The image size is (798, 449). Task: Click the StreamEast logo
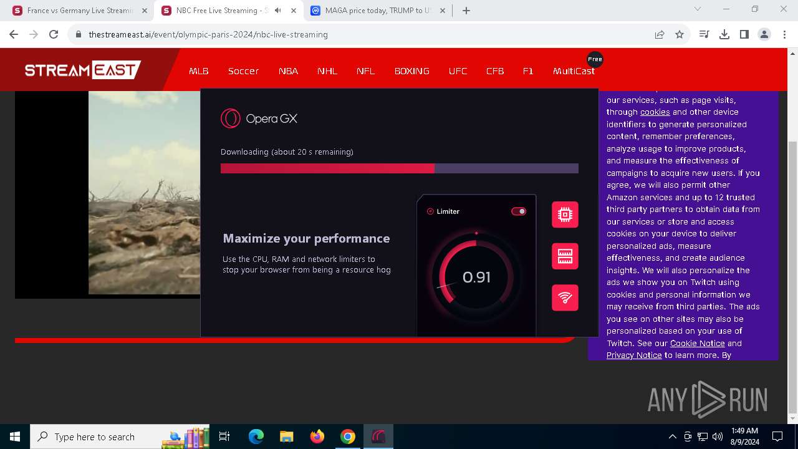[83, 70]
